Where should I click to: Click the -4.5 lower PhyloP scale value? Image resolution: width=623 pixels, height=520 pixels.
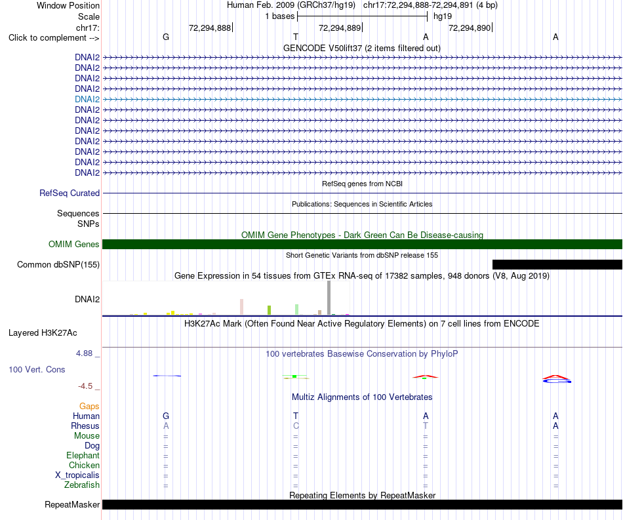(85, 386)
